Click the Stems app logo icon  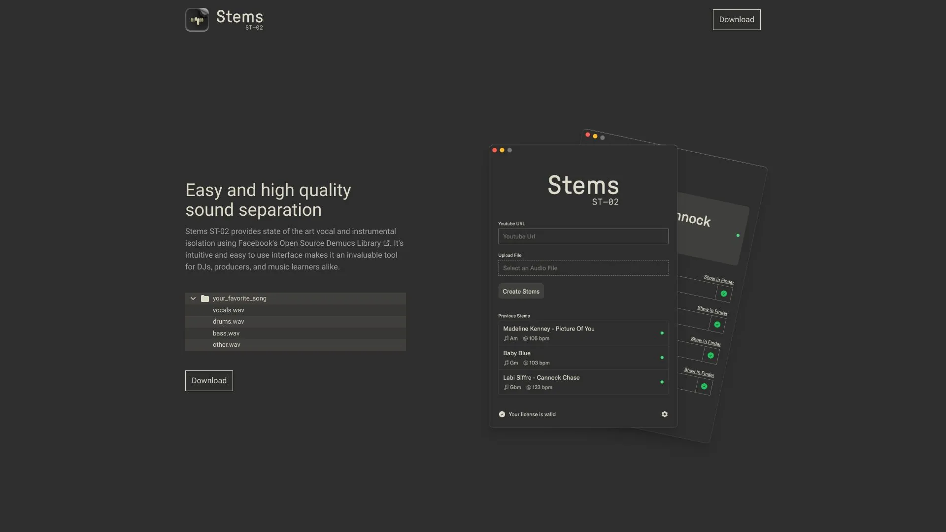[x=197, y=20]
